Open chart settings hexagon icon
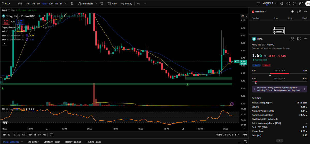Screen dimensions: 310x144 (x=288, y=4)
